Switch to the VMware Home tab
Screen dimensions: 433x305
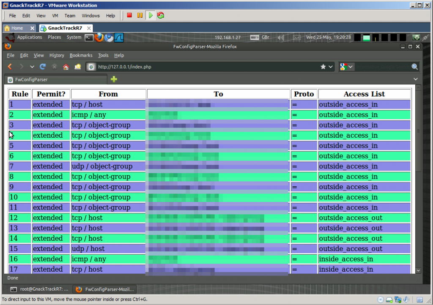pos(16,28)
